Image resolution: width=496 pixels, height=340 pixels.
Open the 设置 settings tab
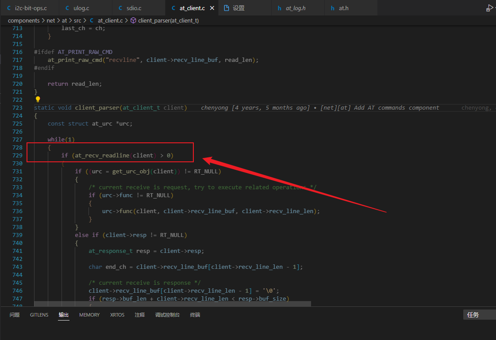coord(238,8)
